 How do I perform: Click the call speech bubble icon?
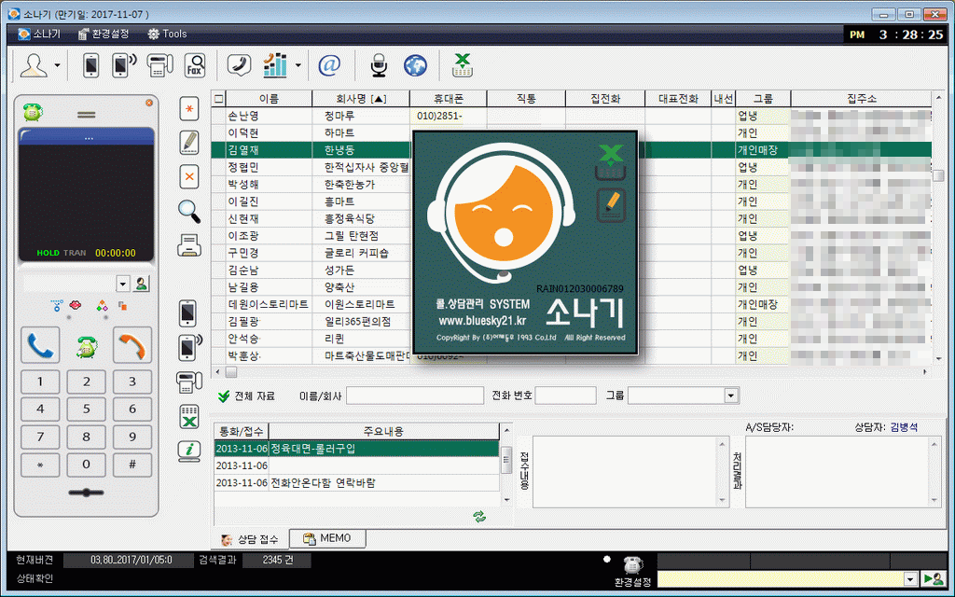click(x=239, y=64)
